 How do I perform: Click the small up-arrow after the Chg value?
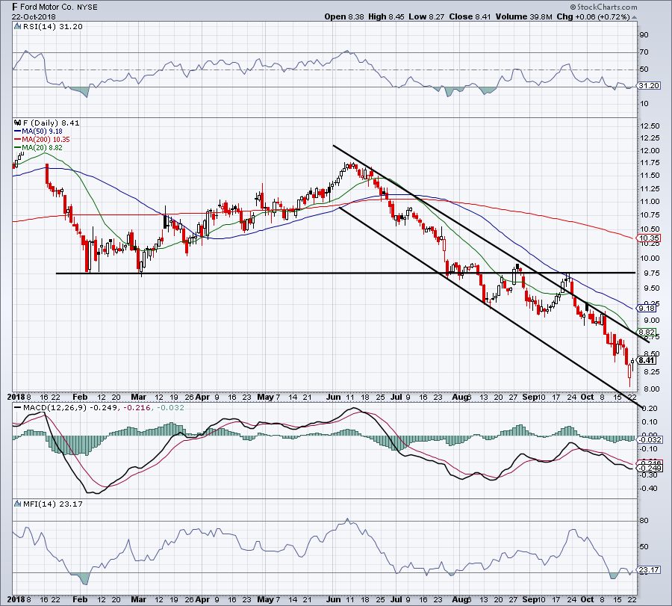pyautogui.click(x=634, y=17)
